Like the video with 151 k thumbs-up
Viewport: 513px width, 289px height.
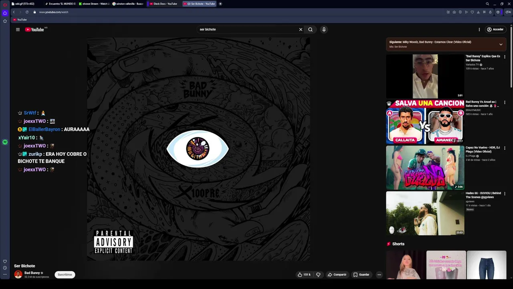coord(304,275)
